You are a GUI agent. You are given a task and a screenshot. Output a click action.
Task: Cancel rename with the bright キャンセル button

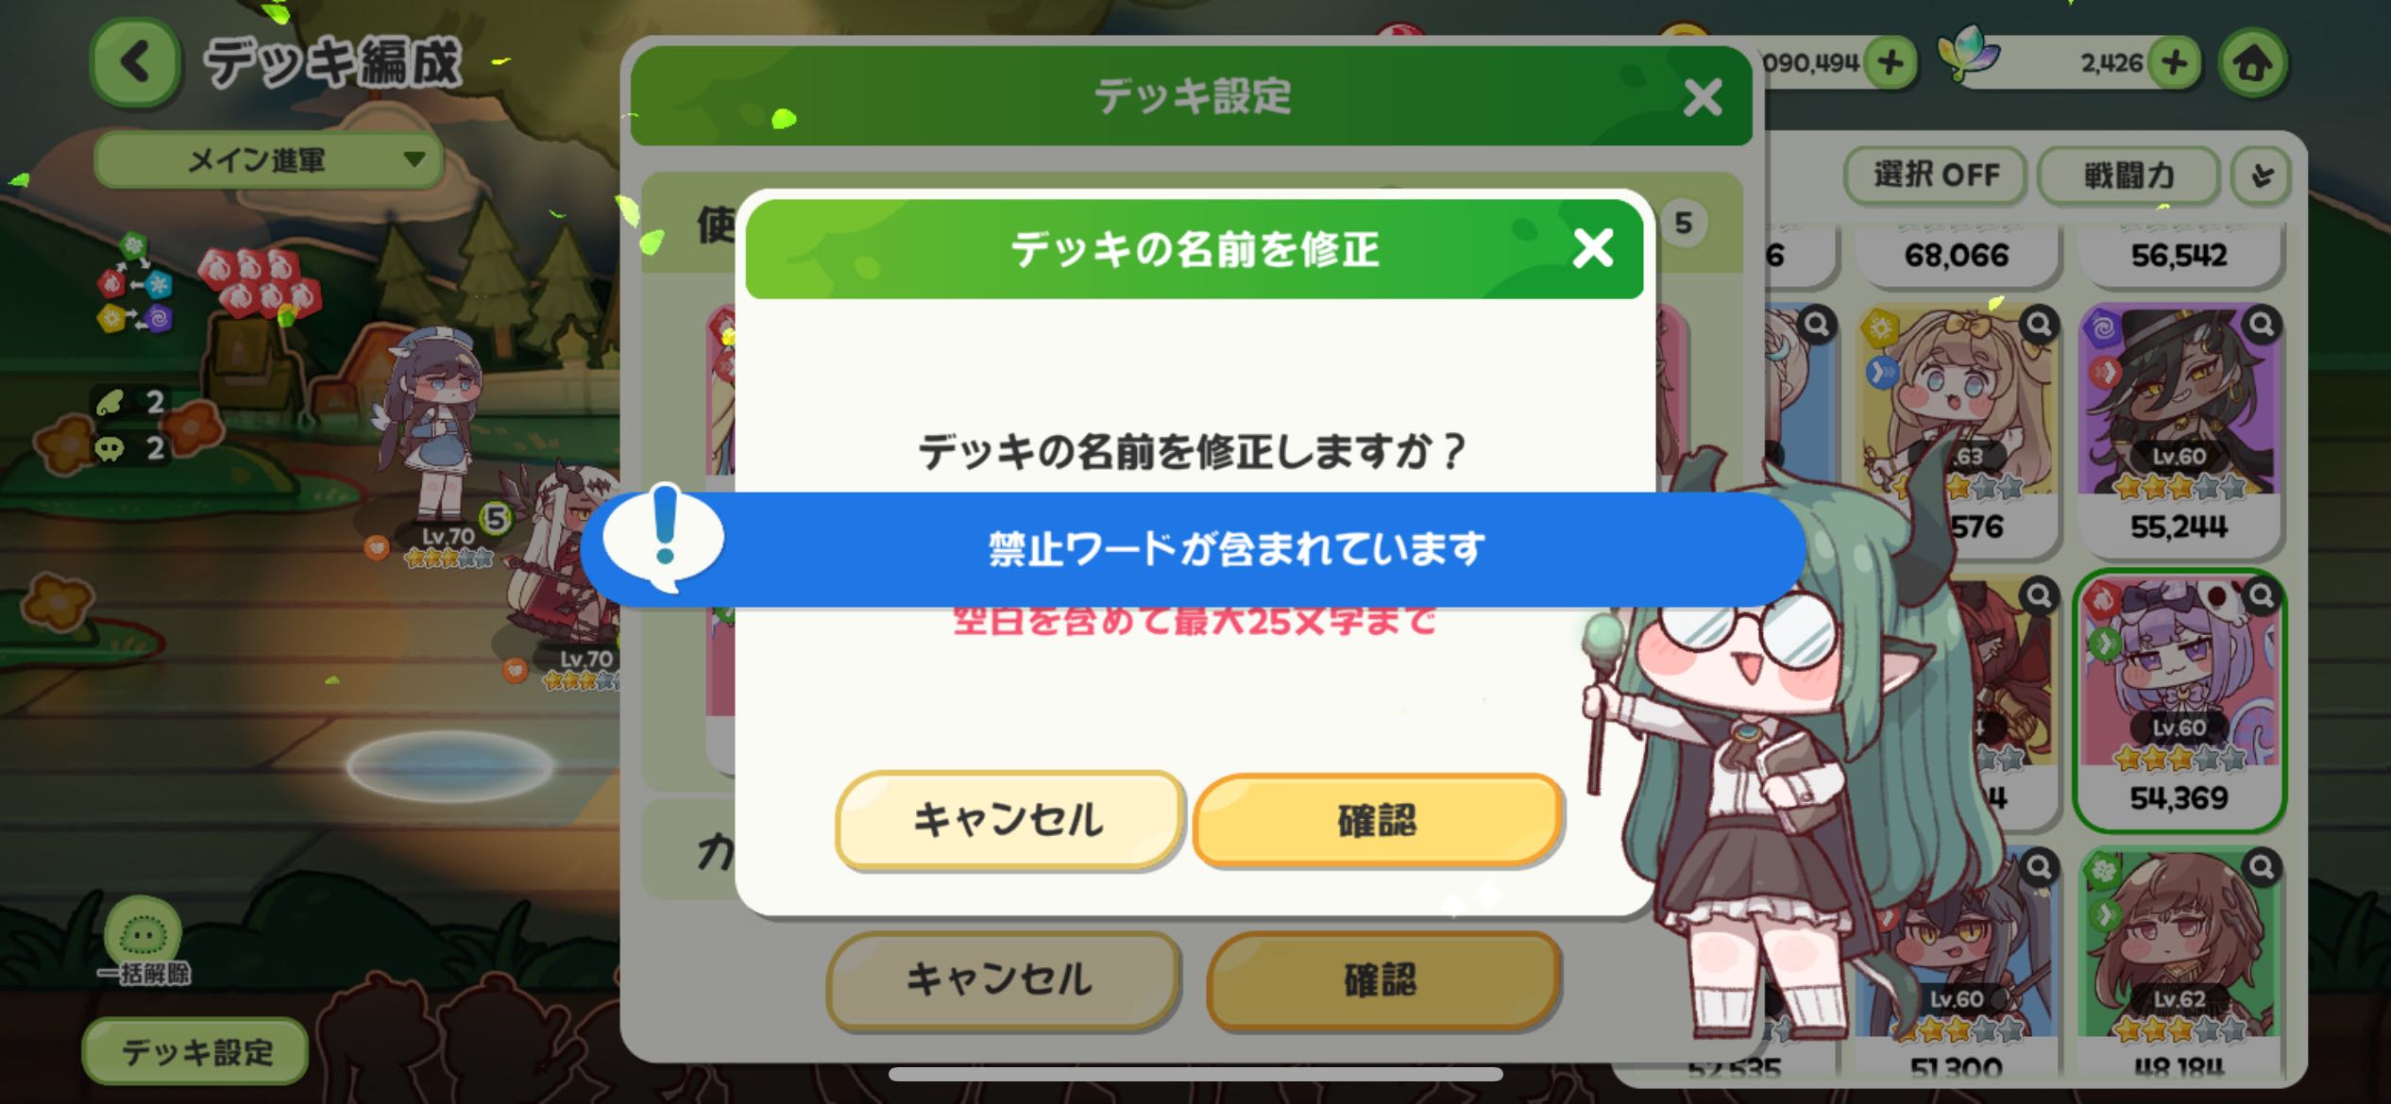[x=1009, y=820]
